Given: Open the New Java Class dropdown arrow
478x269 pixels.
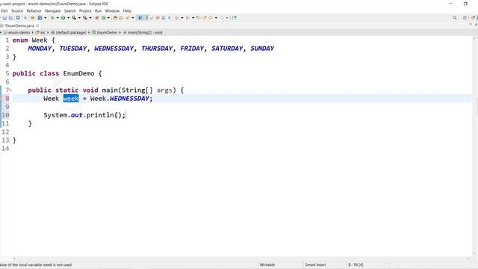Looking at the screenshot, I should 108,18.
